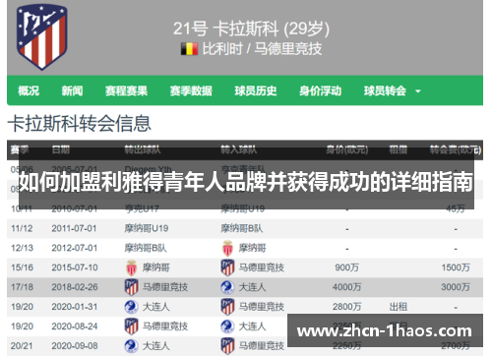Click the Atlético crest in the 2020-09-08 row
The image size is (492, 356).
point(227,346)
